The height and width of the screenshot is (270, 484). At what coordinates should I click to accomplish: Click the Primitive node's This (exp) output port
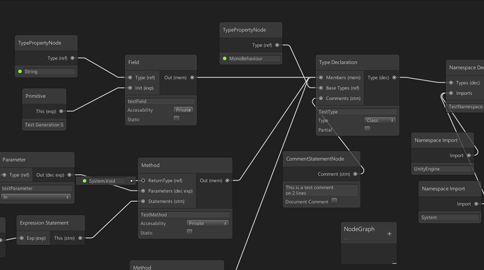[x=61, y=111]
